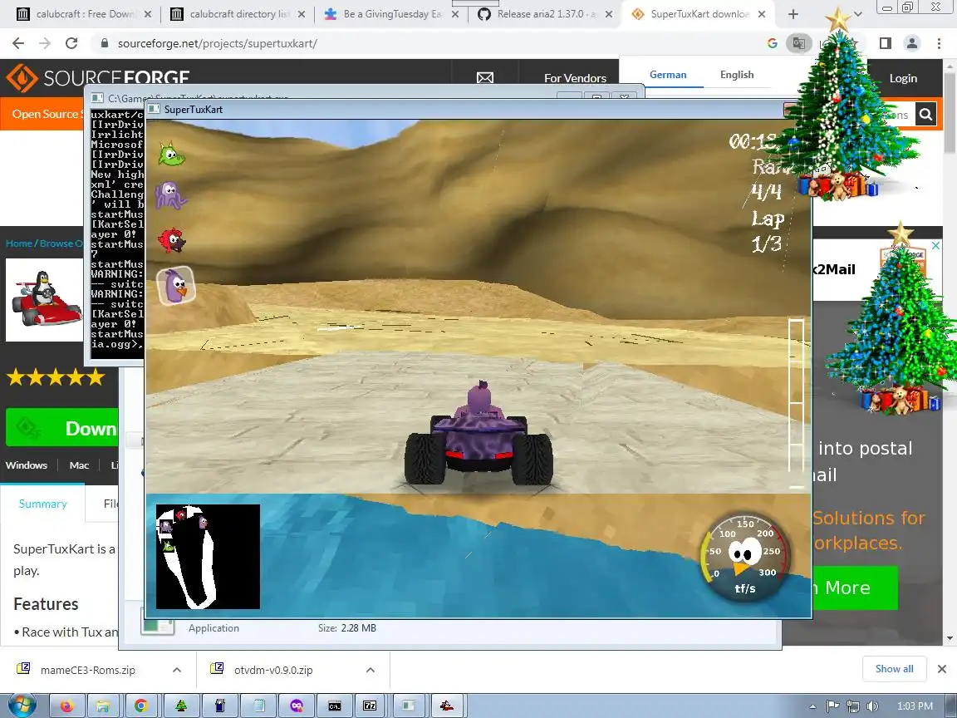Open Firefox from the taskbar

coord(66,706)
